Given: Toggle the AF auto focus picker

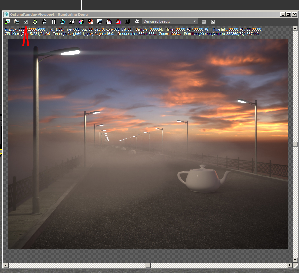Looking at the screenshot, I should pyautogui.click(x=72, y=22).
